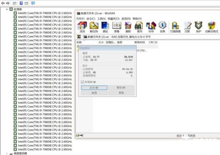Click the 测试 (Test) toolbar icon
Screen dimensions: 220x155
click(x=105, y=27)
